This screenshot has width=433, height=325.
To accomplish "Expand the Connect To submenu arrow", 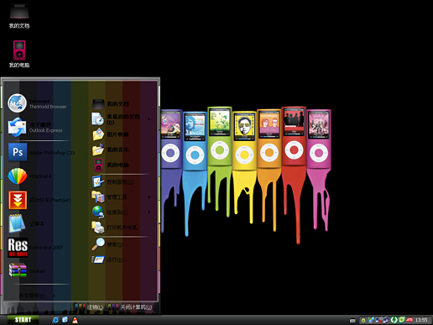I will point(149,212).
